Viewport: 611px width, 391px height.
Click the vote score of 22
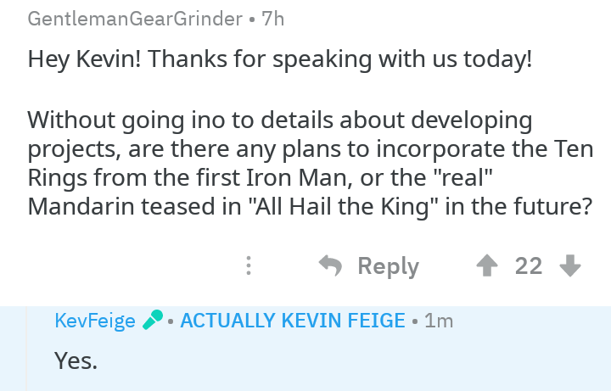(529, 266)
